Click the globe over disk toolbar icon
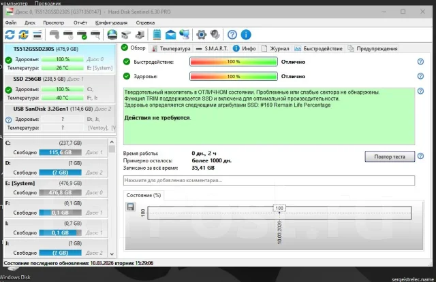This screenshot has height=282, width=436. point(112,35)
